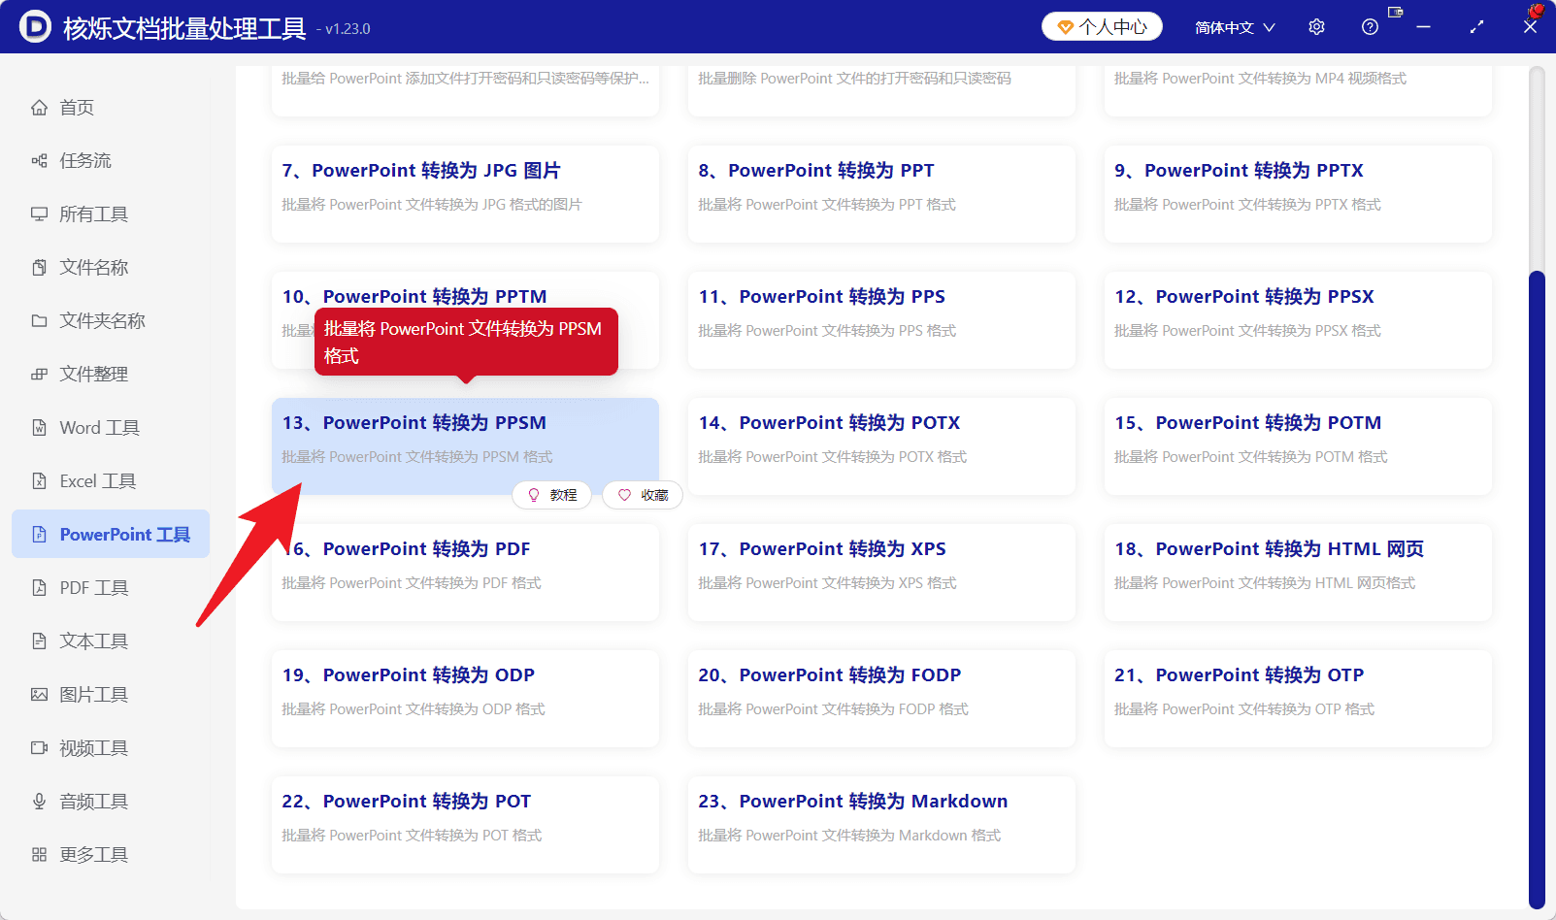Image resolution: width=1556 pixels, height=920 pixels.
Task: Open PowerPoint 转换为 JPG 图片 card
Action: coord(465,194)
